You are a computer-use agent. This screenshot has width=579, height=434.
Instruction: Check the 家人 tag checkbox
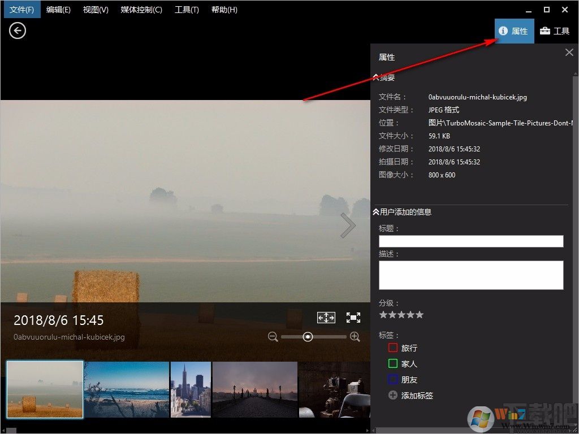[393, 363]
